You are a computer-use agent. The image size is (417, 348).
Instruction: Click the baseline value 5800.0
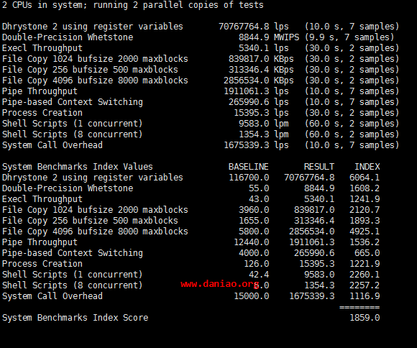coord(254,232)
